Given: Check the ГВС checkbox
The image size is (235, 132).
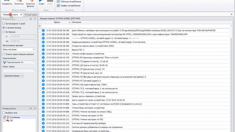Looking at the screenshot, I should point(4,121).
